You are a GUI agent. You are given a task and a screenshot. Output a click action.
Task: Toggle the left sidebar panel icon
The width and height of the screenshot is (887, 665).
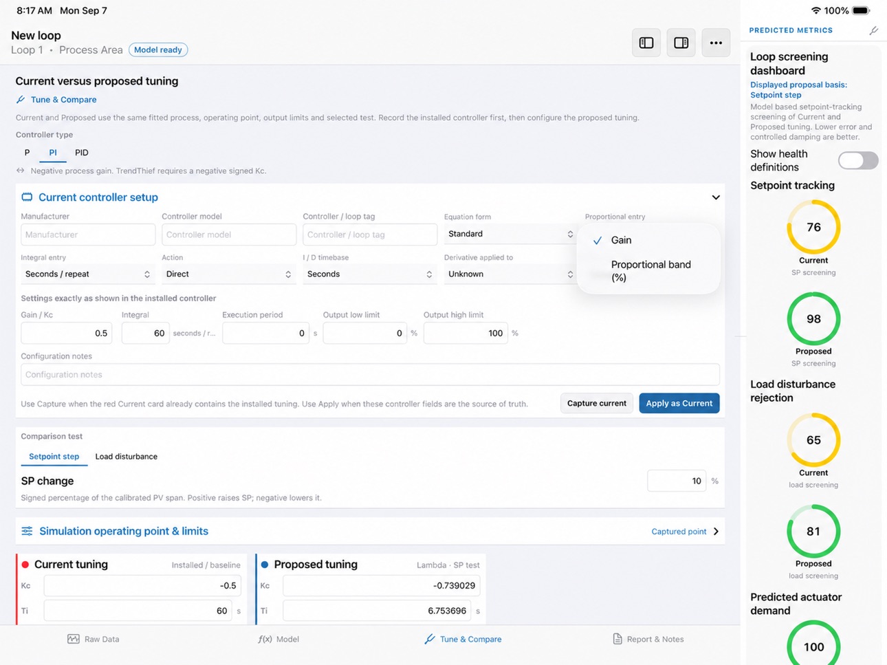coord(646,43)
